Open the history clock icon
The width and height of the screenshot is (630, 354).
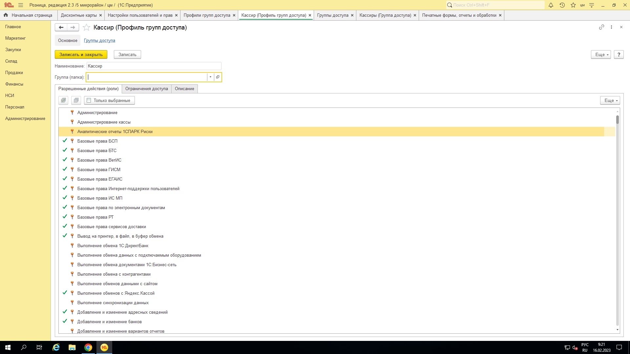point(562,5)
